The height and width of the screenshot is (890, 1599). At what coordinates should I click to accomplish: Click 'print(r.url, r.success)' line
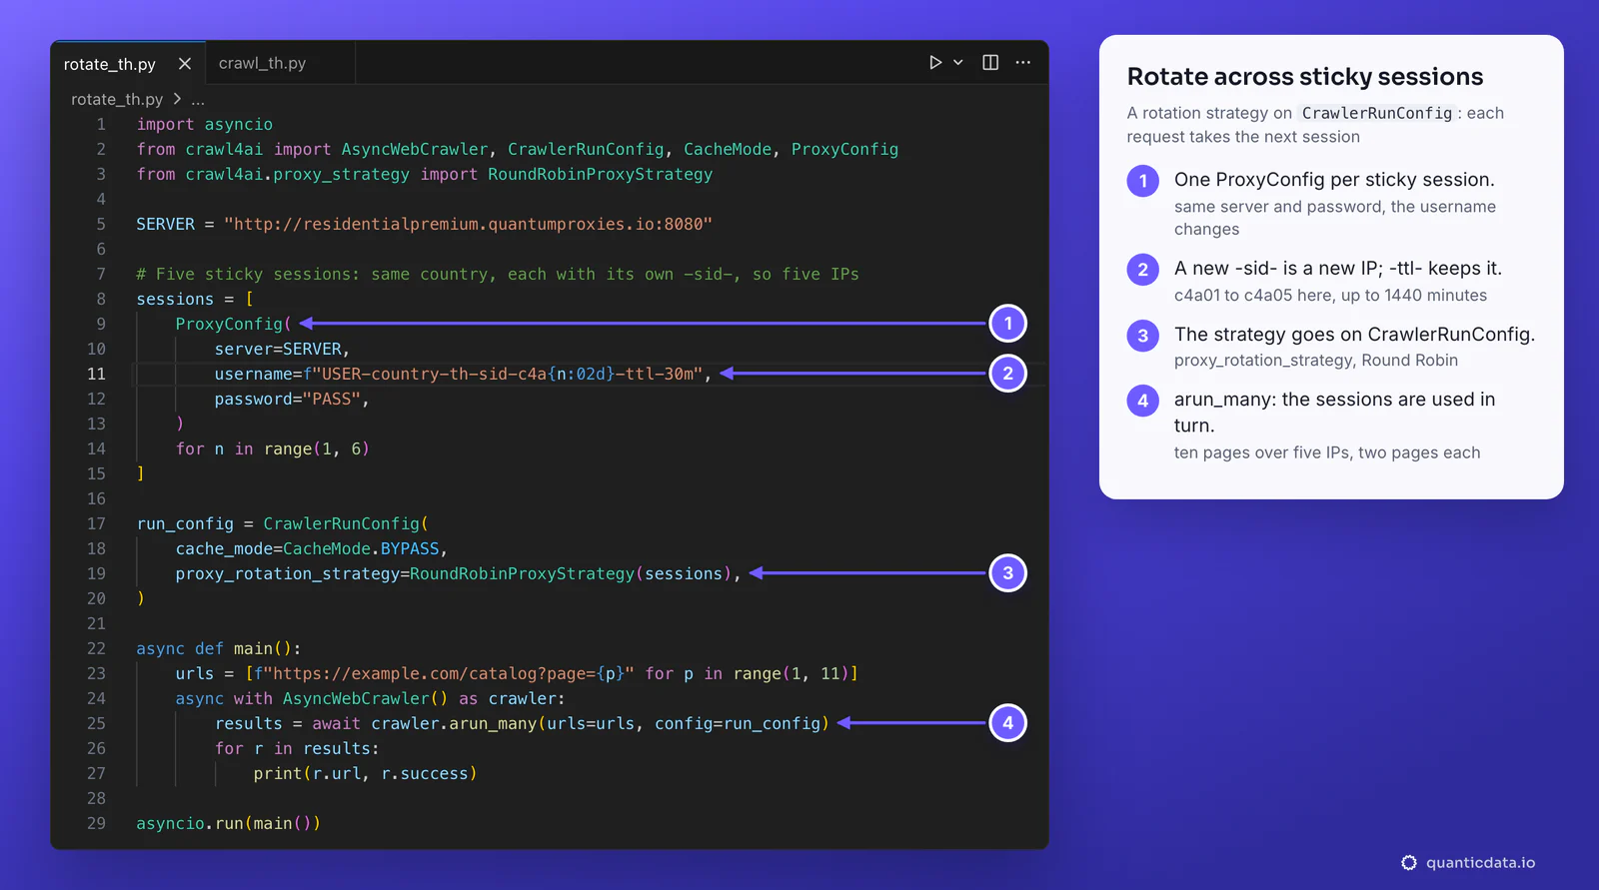pyautogui.click(x=366, y=773)
